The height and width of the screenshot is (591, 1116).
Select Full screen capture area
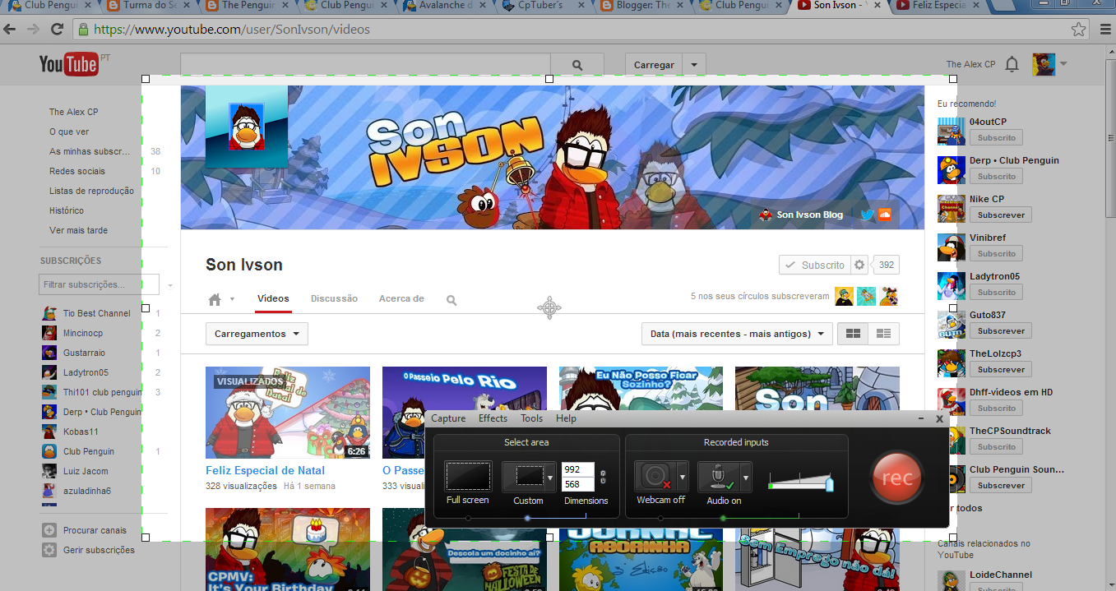pos(468,477)
